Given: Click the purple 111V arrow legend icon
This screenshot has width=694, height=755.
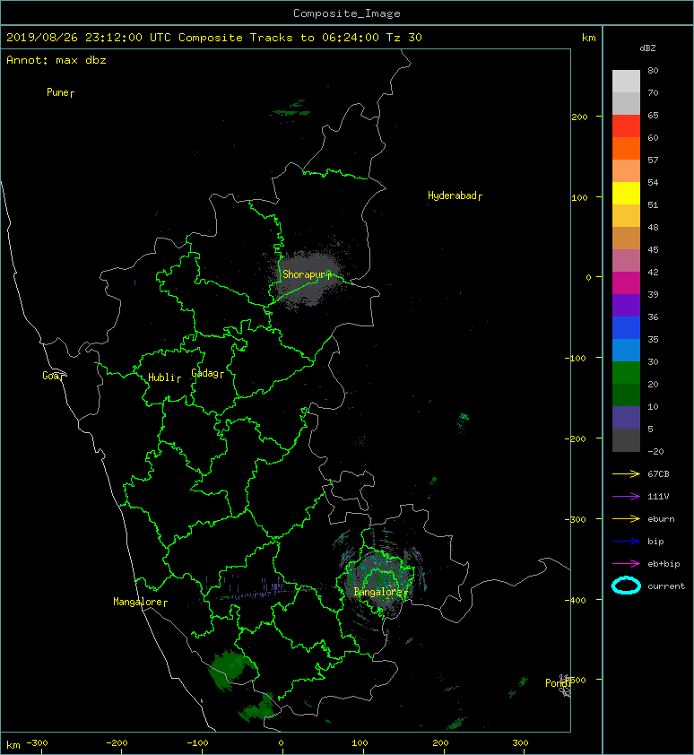Looking at the screenshot, I should click(626, 497).
